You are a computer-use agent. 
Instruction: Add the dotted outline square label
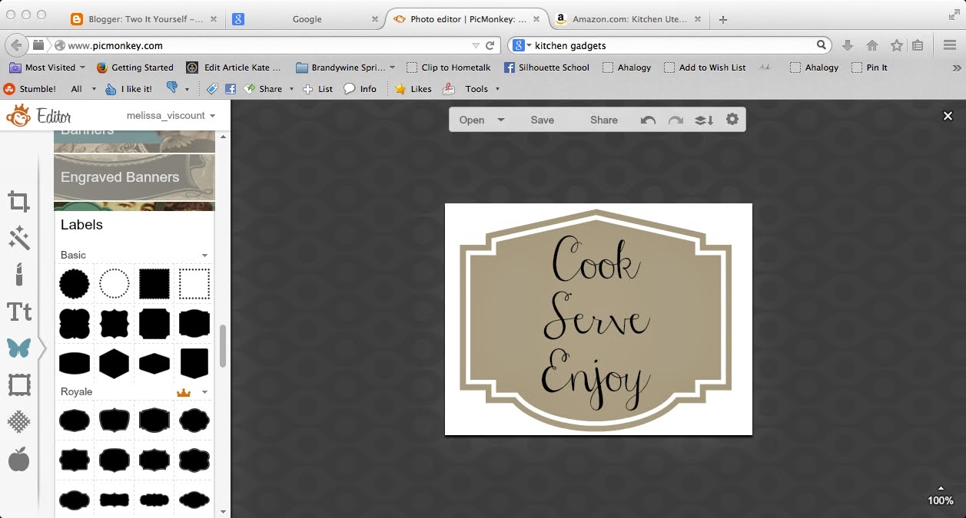click(x=194, y=284)
